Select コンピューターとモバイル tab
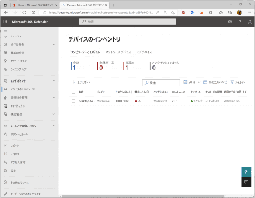The height and width of the screenshot is (198, 255). (85, 52)
